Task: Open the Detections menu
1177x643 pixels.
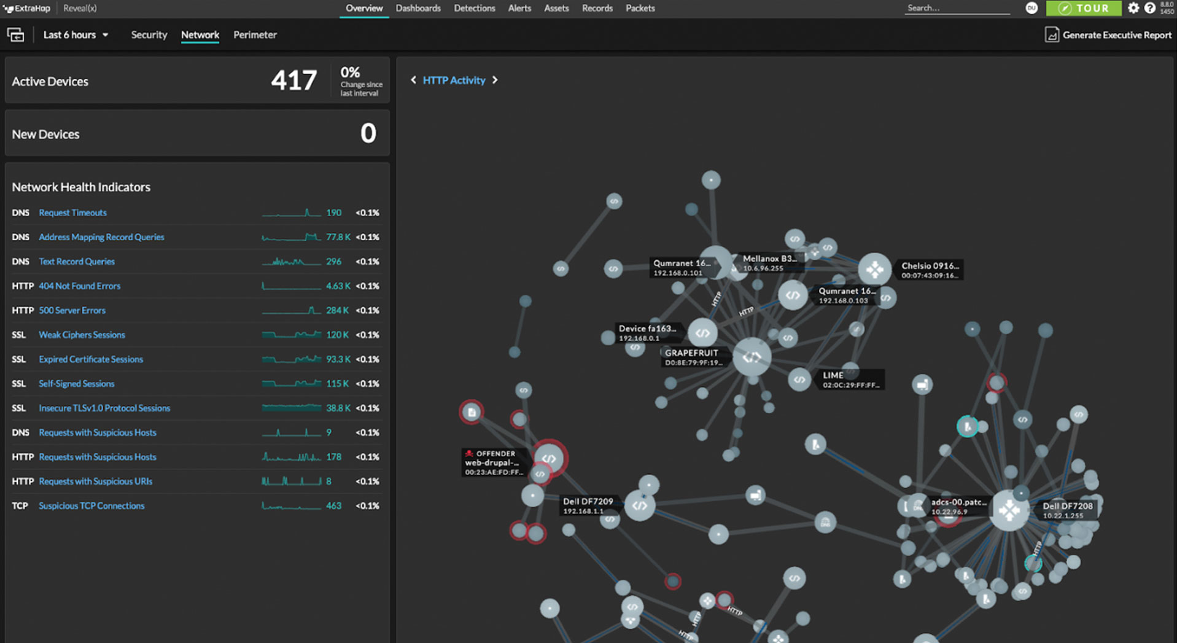Action: pyautogui.click(x=475, y=9)
